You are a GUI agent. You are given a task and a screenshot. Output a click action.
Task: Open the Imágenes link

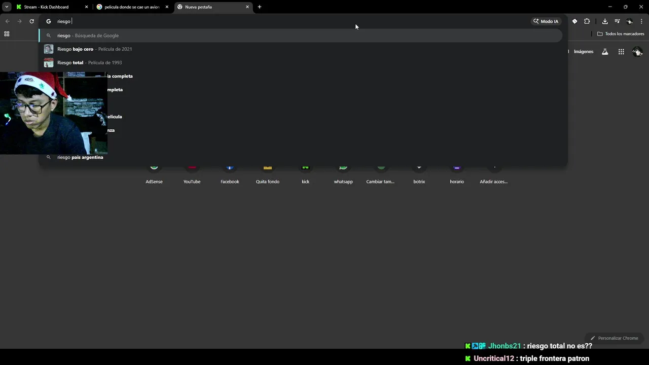584,52
